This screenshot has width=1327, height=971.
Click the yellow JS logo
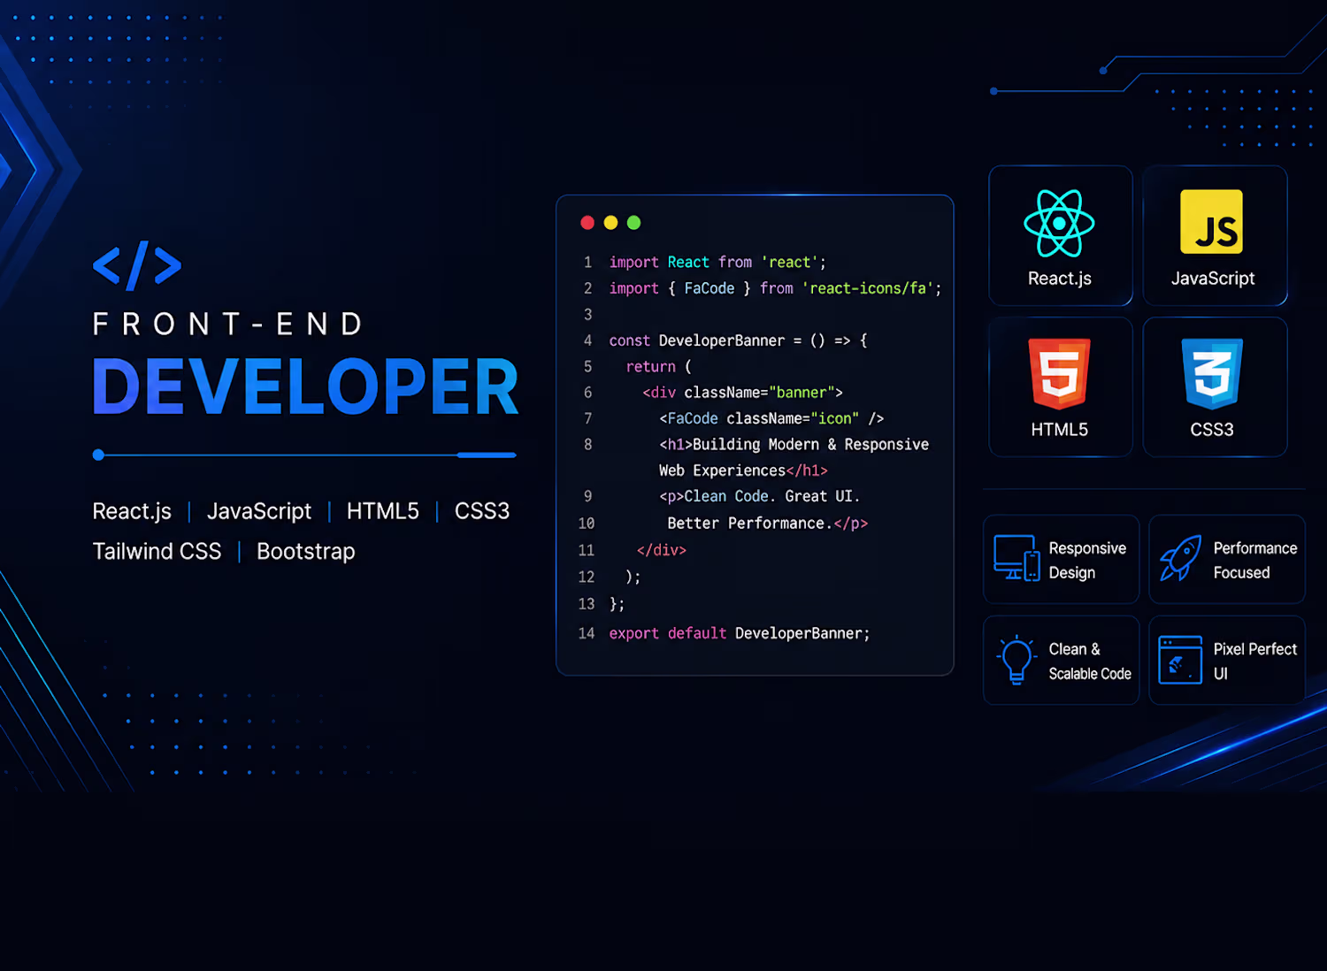(1212, 222)
